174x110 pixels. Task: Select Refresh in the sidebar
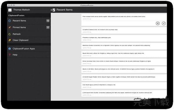[29, 34]
